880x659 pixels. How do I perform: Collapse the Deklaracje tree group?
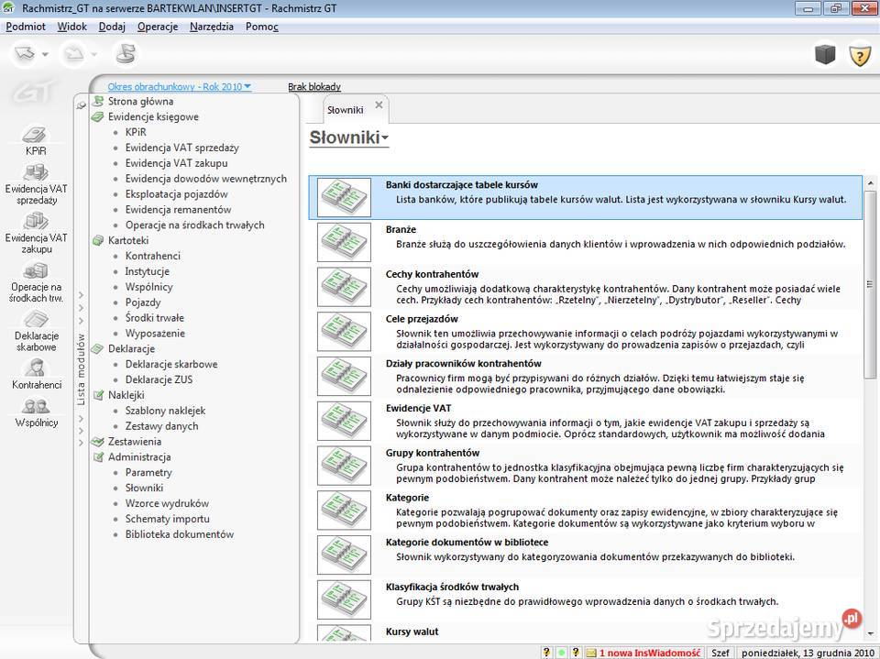(98, 348)
